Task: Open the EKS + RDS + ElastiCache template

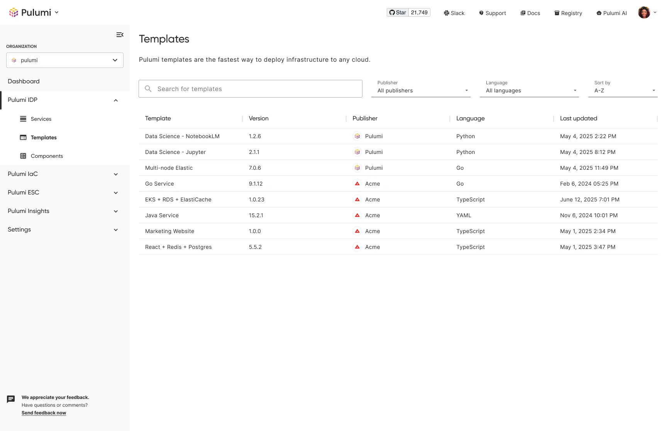Action: click(178, 199)
